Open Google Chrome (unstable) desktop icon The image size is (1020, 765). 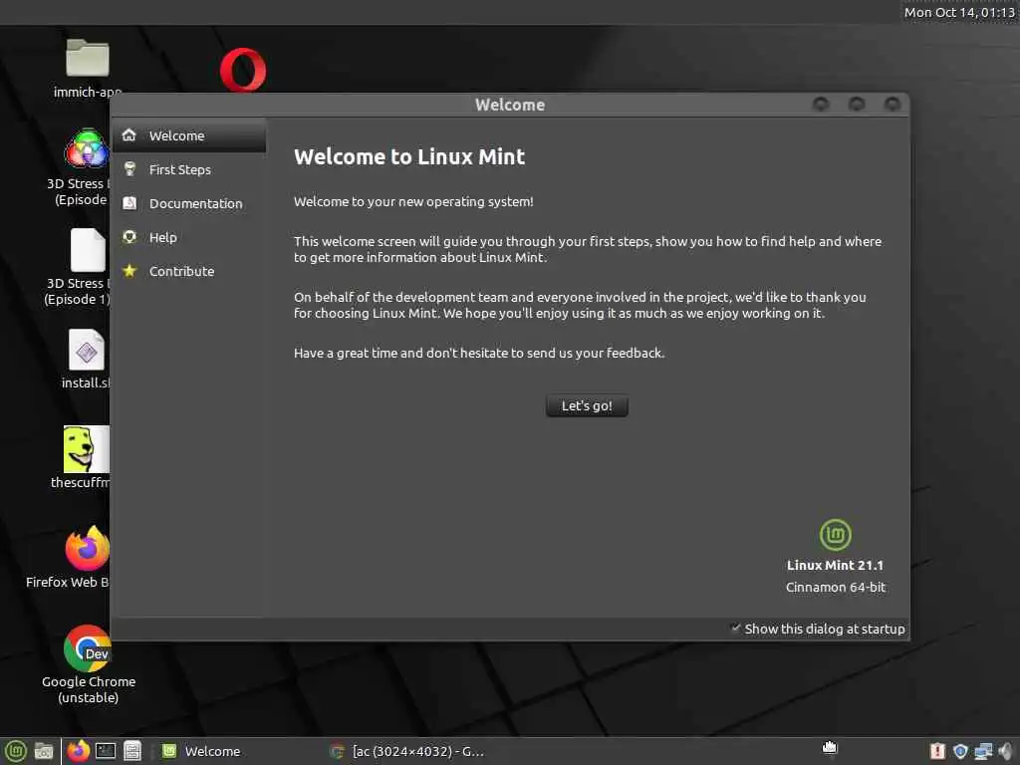(88, 647)
